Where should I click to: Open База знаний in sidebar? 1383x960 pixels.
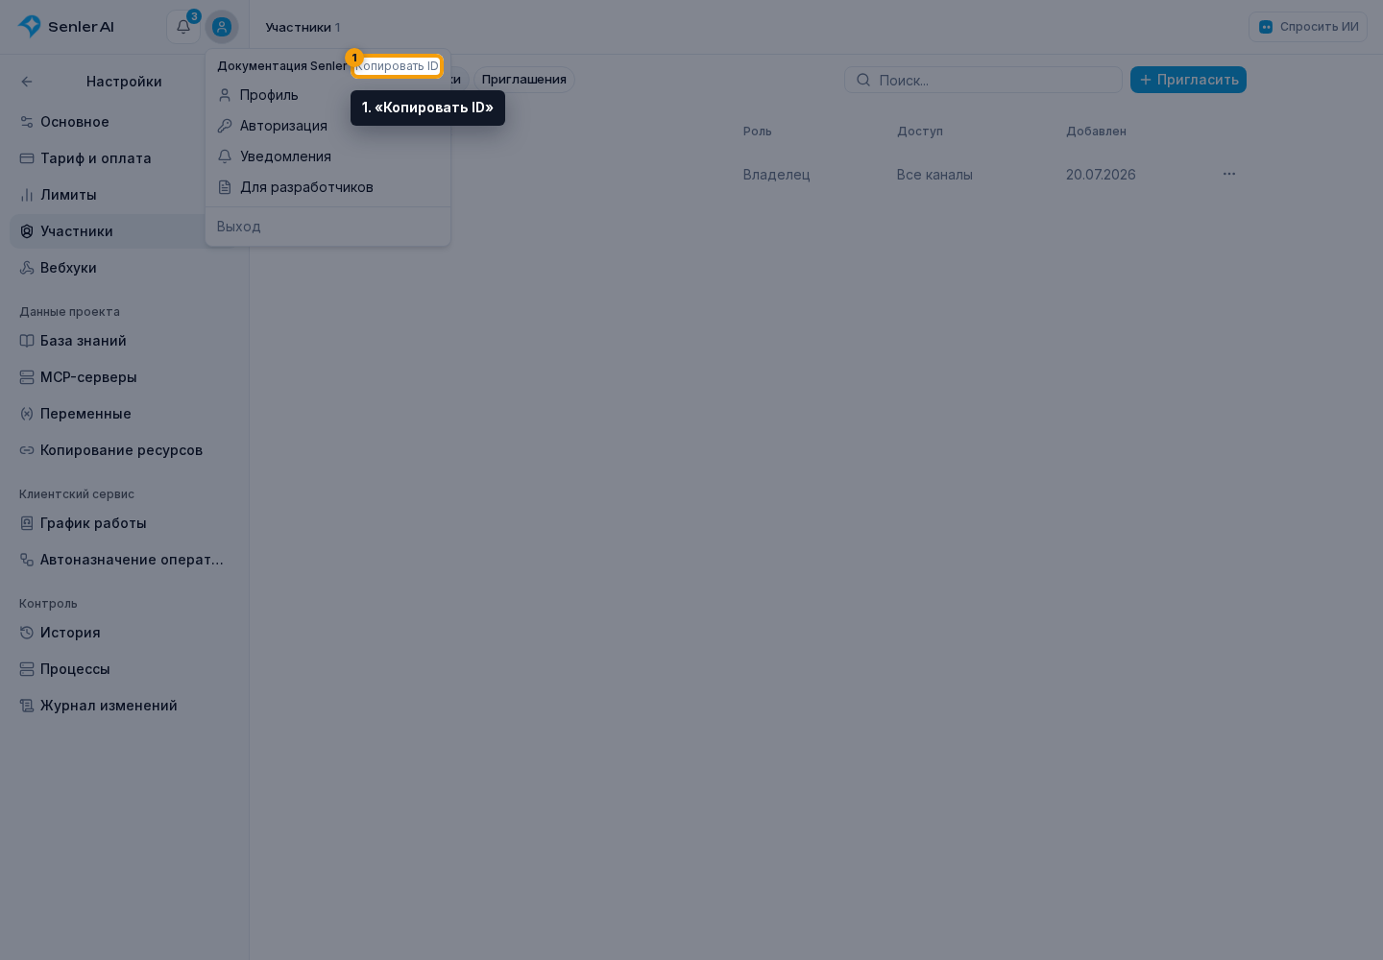pos(124,341)
